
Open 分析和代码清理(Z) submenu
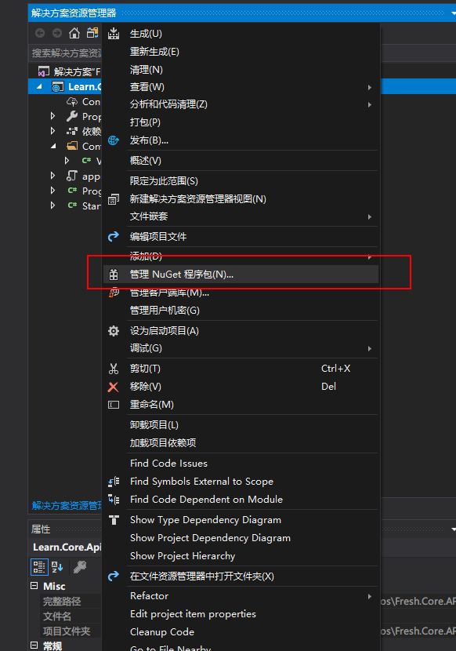pos(241,104)
